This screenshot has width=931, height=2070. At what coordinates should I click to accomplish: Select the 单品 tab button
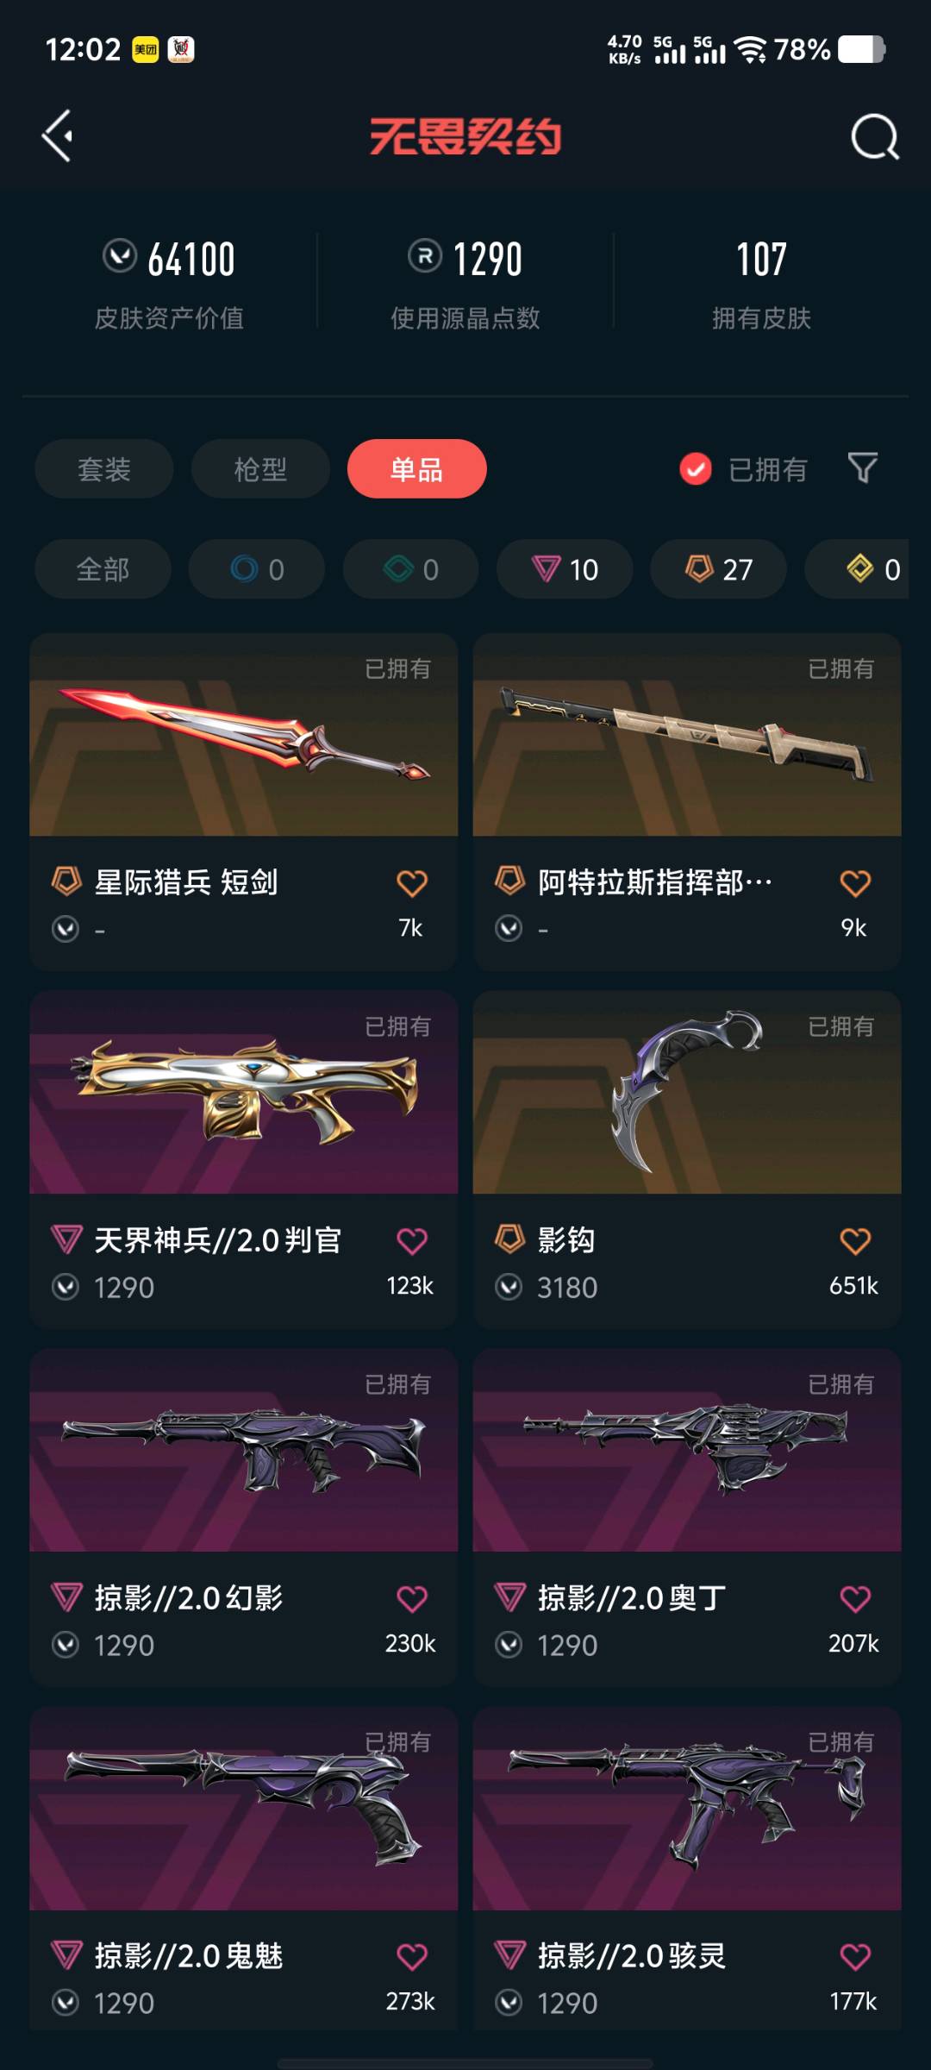click(x=417, y=468)
